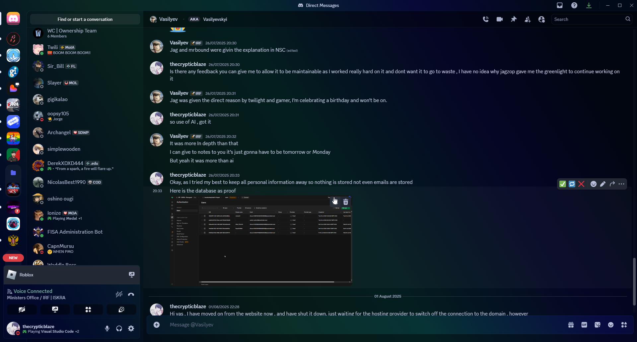Start a video call
This screenshot has width=637, height=342.
(500, 19)
